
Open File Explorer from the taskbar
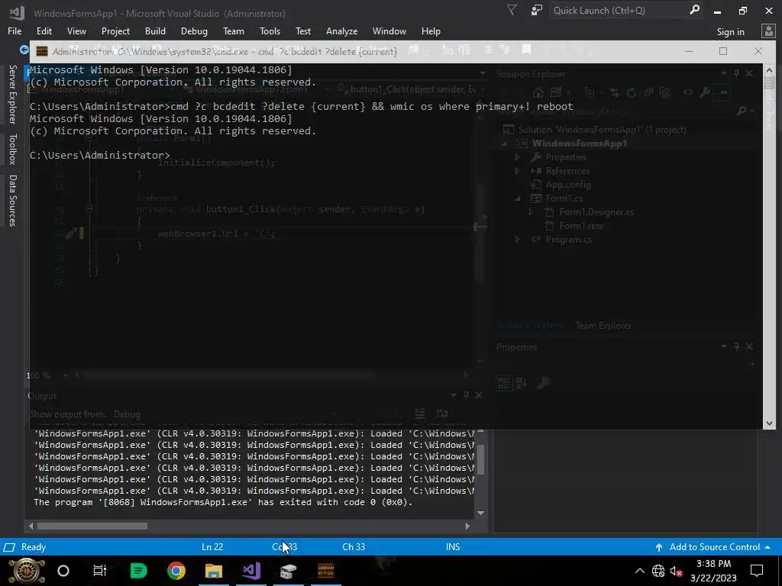(214, 571)
